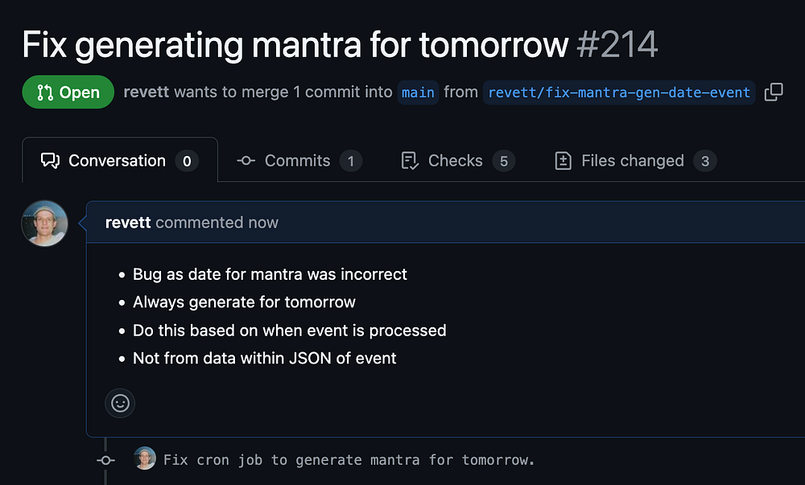Click the Commits tab's commit icon
The width and height of the screenshot is (805, 485).
point(246,161)
